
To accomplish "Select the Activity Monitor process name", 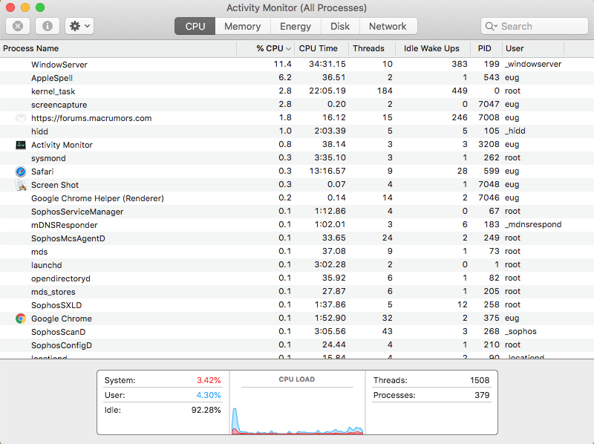I will coord(62,145).
